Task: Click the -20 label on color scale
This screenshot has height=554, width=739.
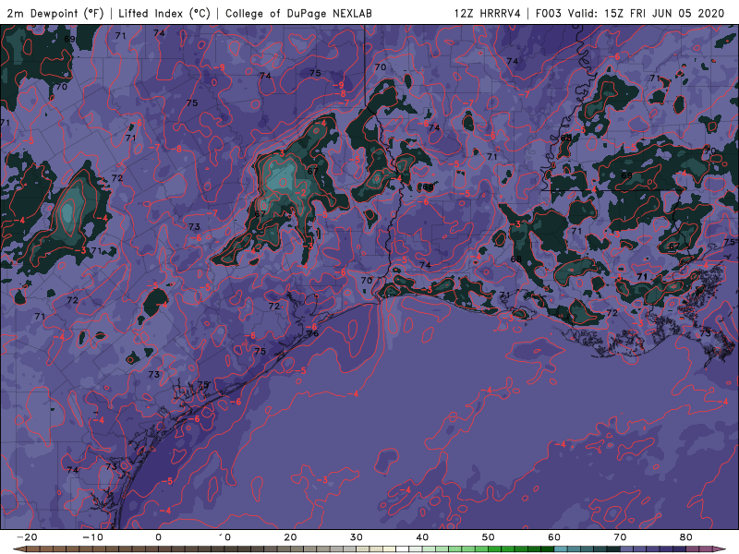Action: coord(27,537)
